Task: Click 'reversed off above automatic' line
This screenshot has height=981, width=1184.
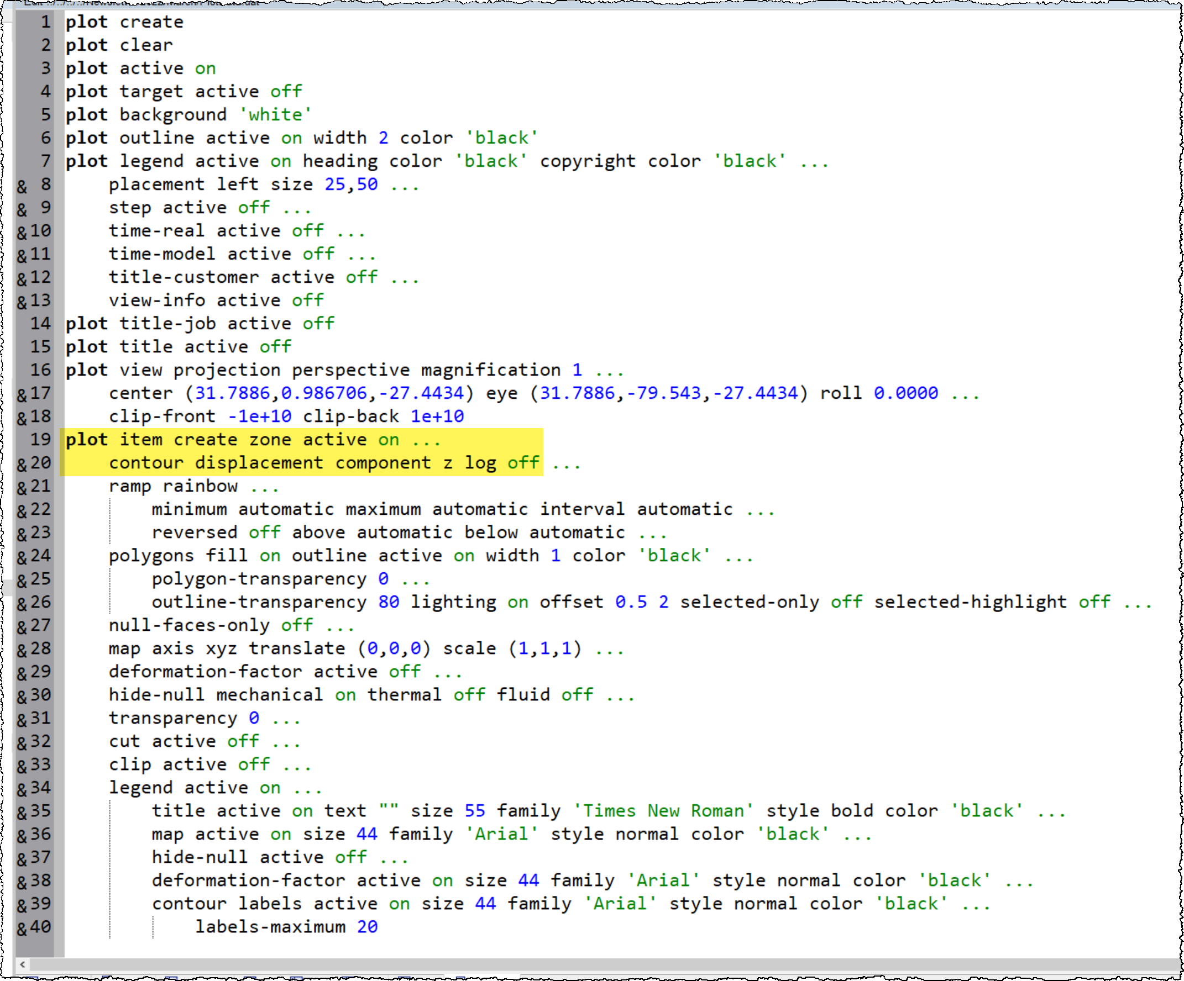Action: 410,532
